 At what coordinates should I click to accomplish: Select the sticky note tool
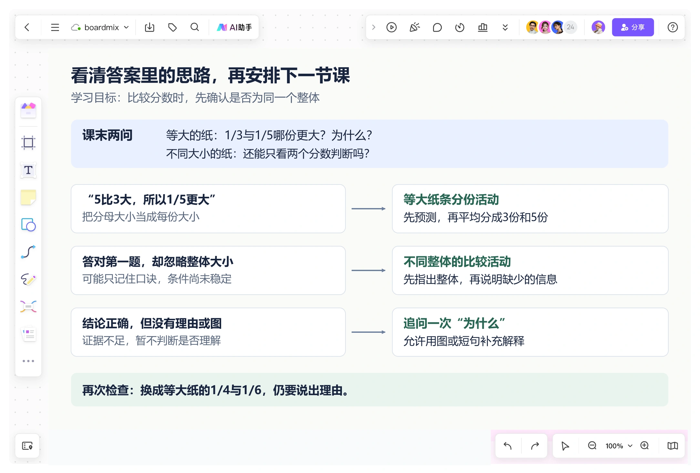[x=28, y=197]
